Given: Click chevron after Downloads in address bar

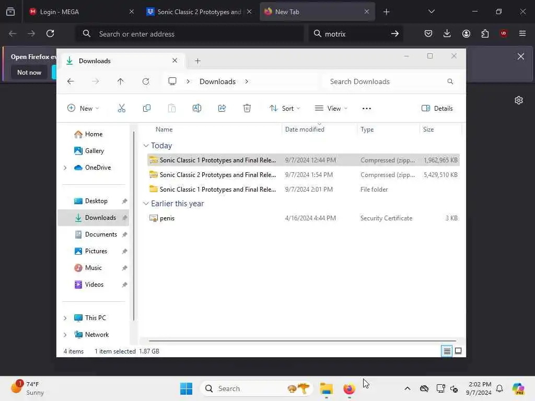Looking at the screenshot, I should click(x=247, y=81).
